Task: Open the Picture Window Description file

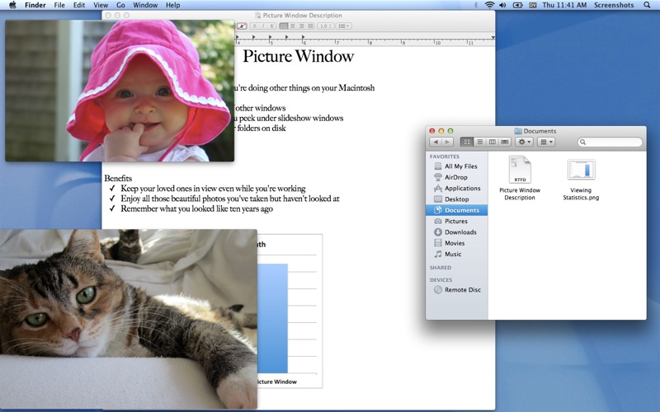Action: click(520, 170)
